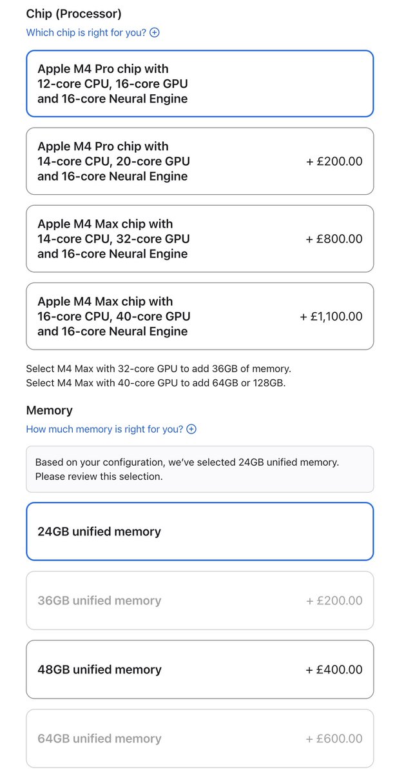395x774 pixels.
Task: Click the + £400.00 memory price
Action: [x=334, y=670]
